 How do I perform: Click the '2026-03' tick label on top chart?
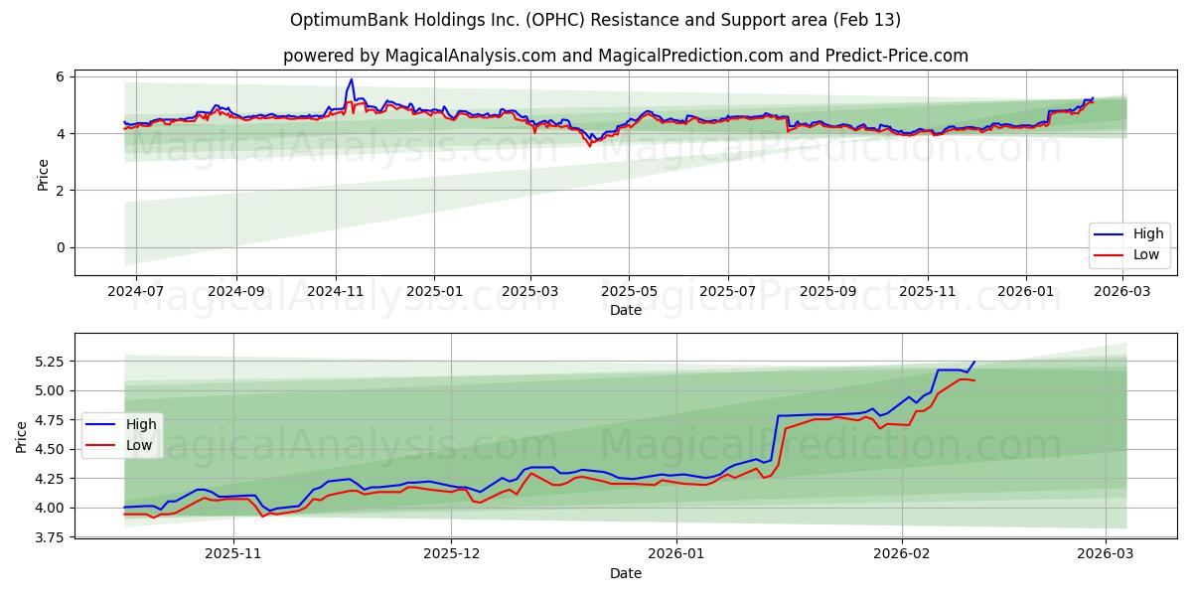1122,291
